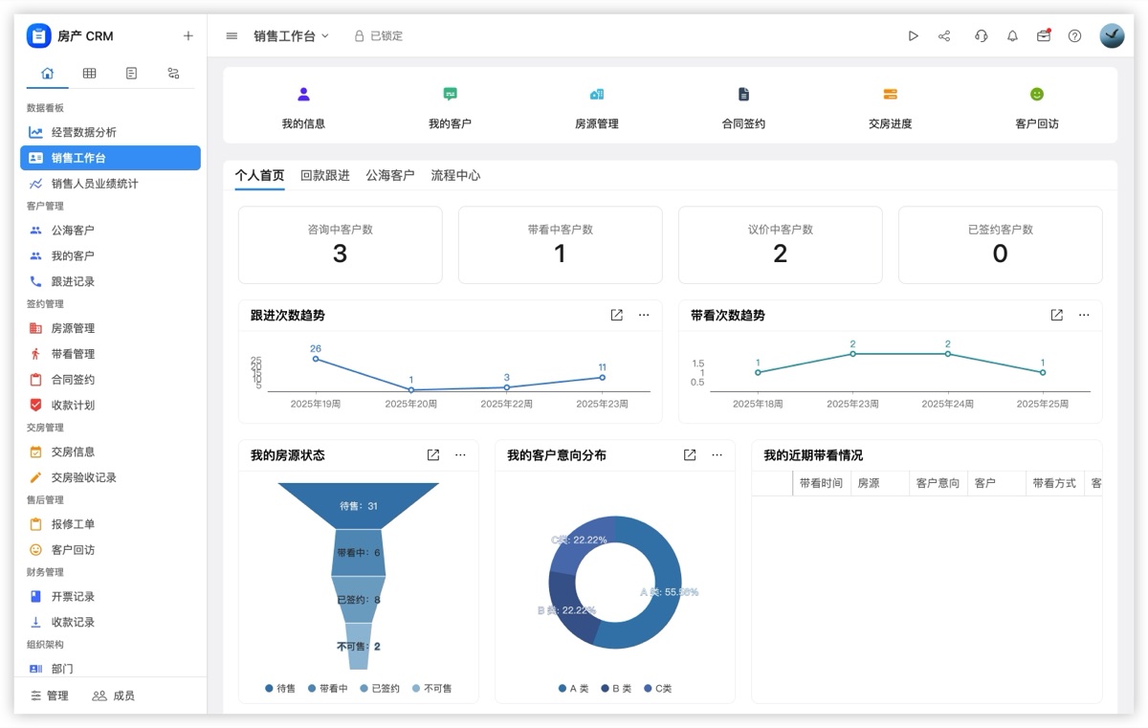This screenshot has height=728, width=1148.
Task: Switch to 流程中心 tab
Action: tap(455, 176)
